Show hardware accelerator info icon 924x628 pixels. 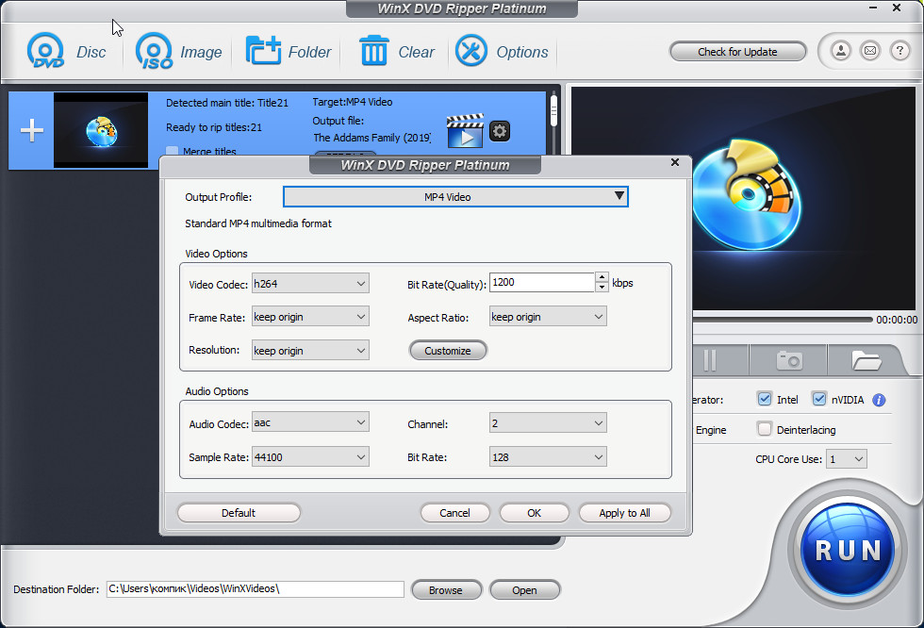(879, 400)
